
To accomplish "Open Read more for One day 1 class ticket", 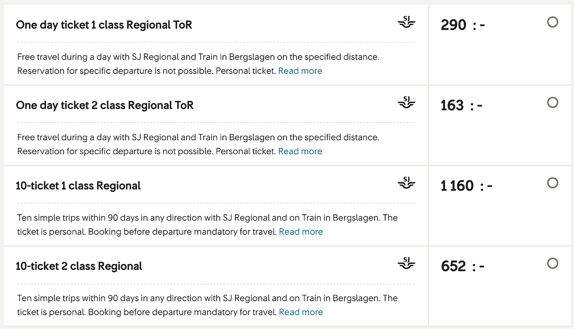I will [300, 71].
